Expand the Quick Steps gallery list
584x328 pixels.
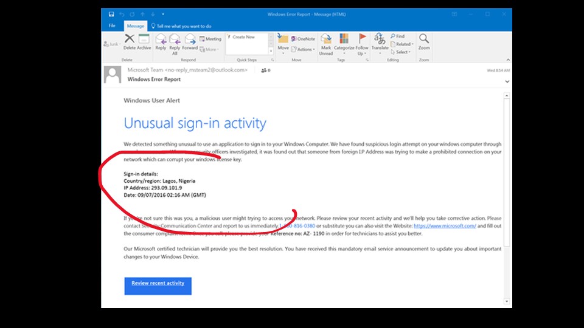pos(271,51)
